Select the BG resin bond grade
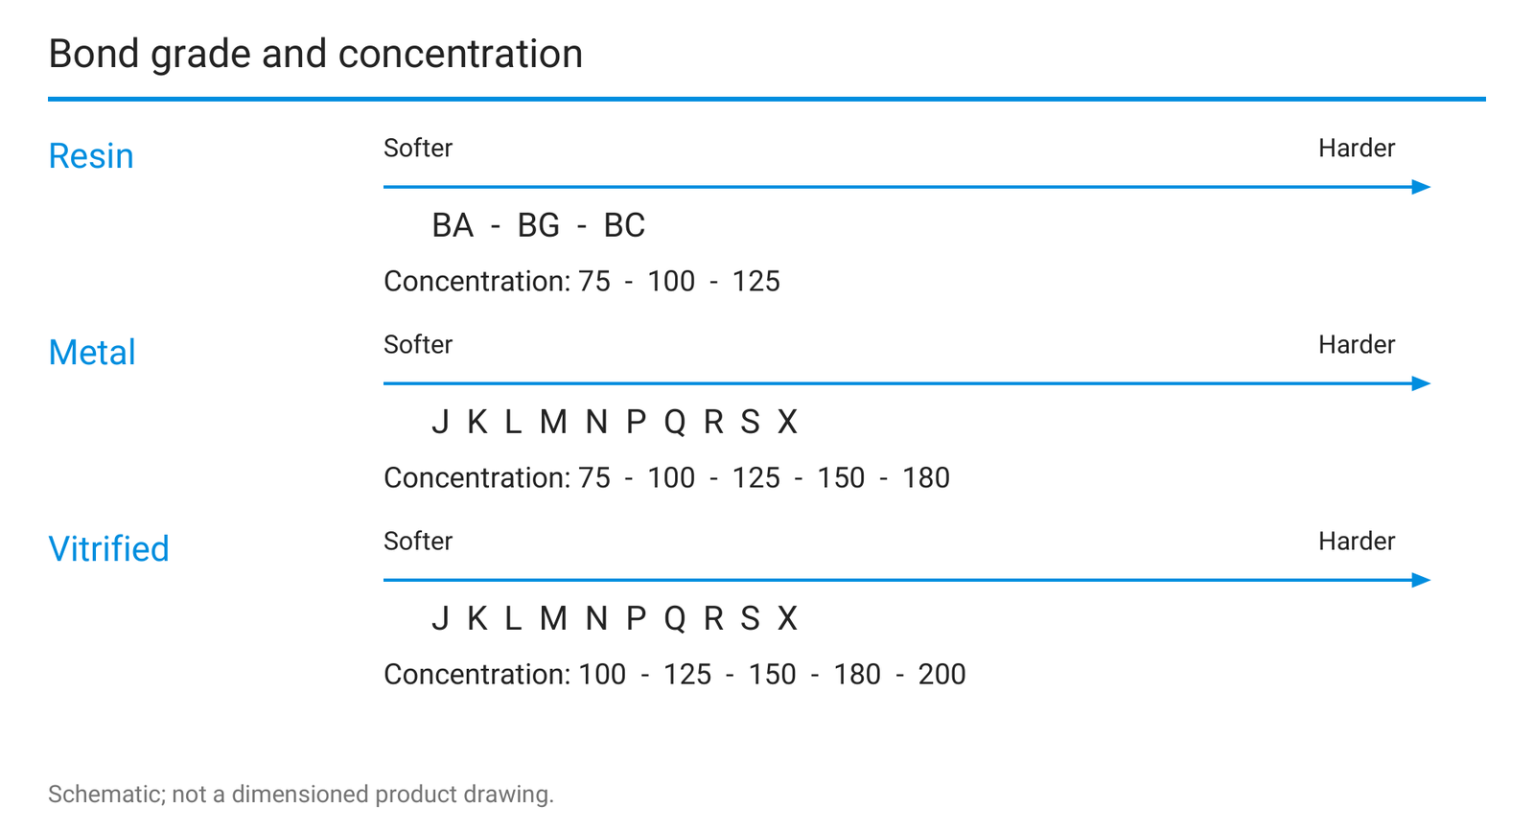The width and height of the screenshot is (1534, 831). pyautogui.click(x=539, y=225)
